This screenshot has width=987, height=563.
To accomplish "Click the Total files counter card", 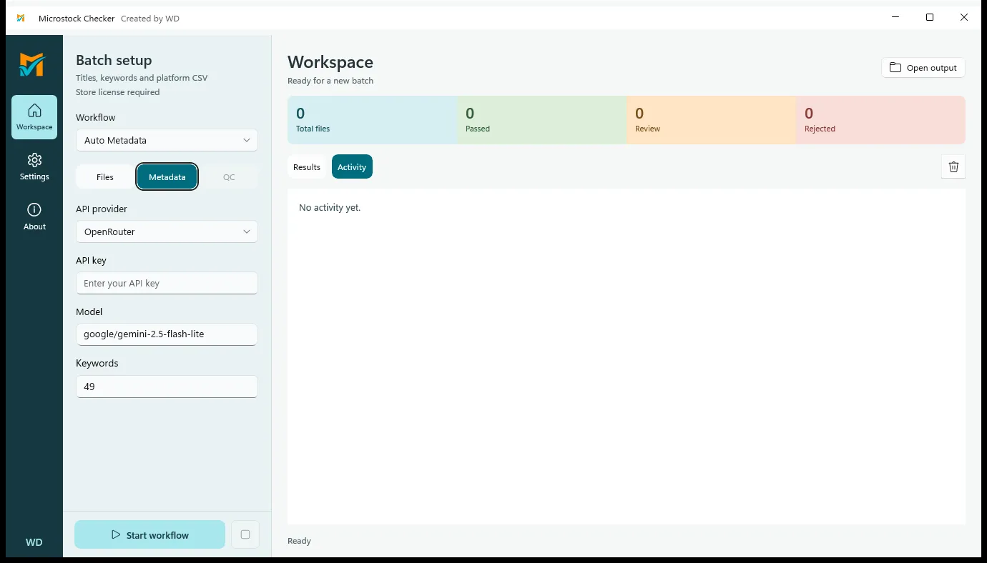I will [x=372, y=120].
